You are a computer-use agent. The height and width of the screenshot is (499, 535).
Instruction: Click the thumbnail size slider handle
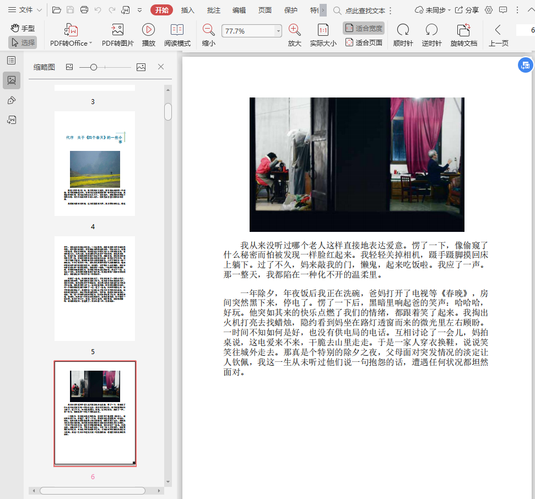(x=94, y=67)
